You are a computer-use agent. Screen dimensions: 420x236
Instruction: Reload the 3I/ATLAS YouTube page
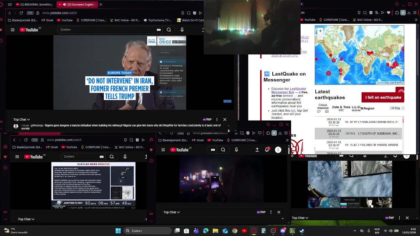[x=26, y=140]
